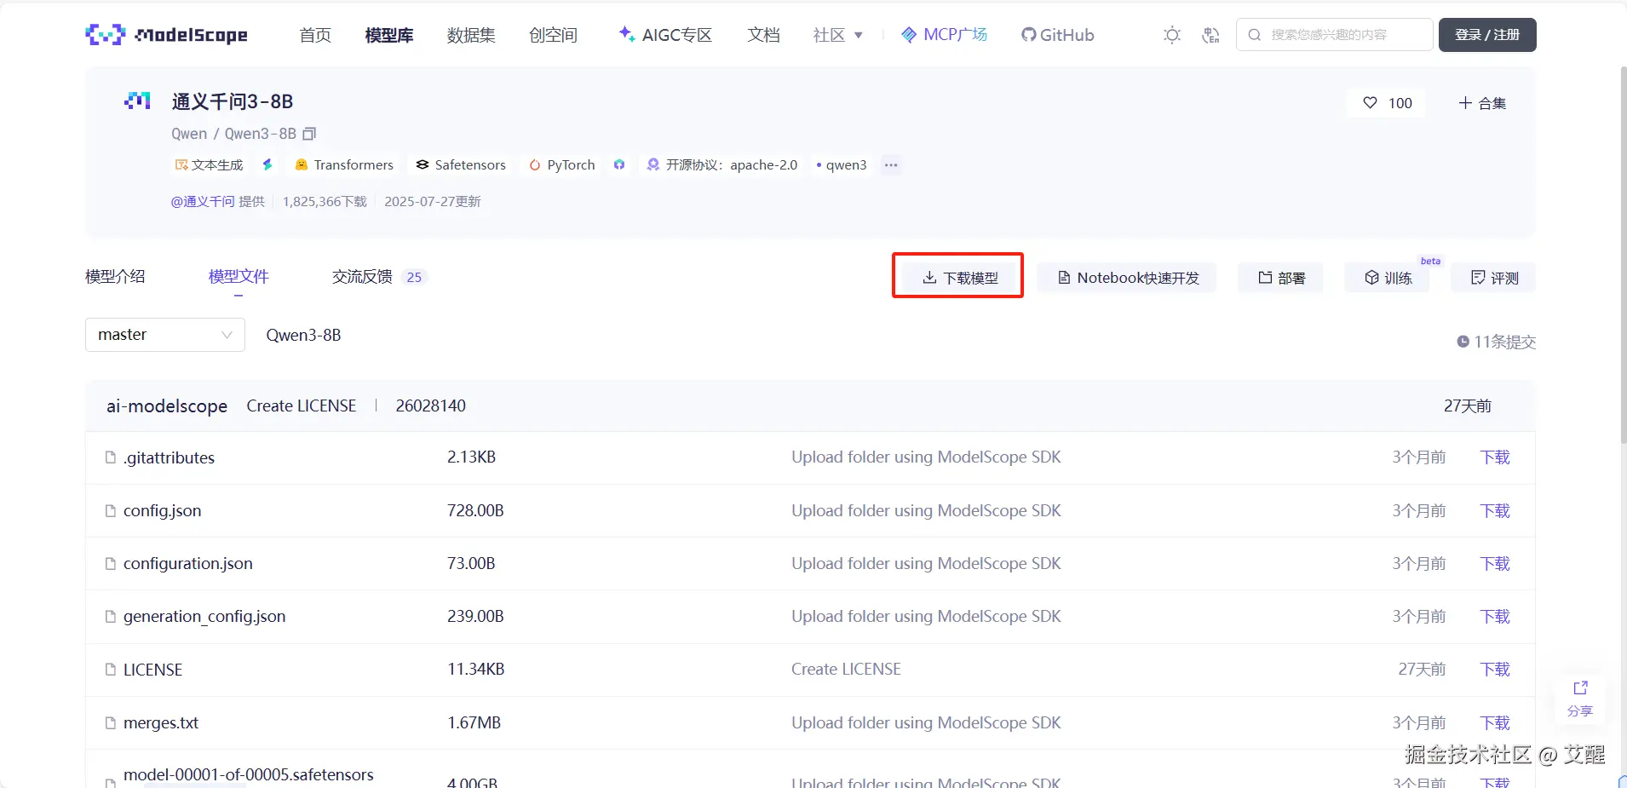The image size is (1627, 788).
Task: Open Notebook快速开发
Action: 1128,278
